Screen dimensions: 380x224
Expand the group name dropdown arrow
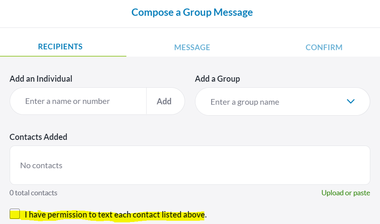[351, 101]
